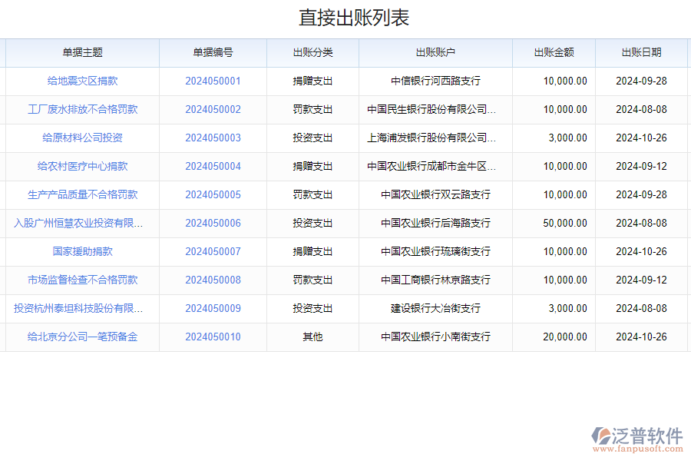Click the 单据编号 column header
The image size is (691, 461).
[213, 52]
